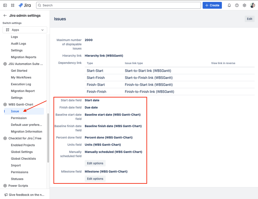Go back using the arrow beside Jira admin settings
Image resolution: width=258 pixels, height=199 pixels.
pos(5,16)
